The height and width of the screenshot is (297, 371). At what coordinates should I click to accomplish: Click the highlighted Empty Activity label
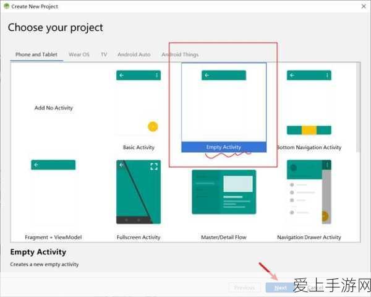point(224,147)
